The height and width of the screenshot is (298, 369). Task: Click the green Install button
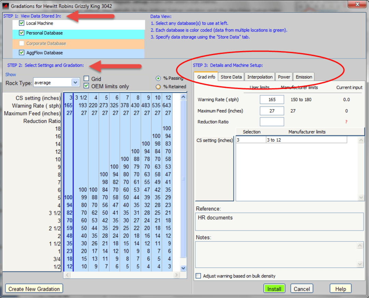pos(274,289)
